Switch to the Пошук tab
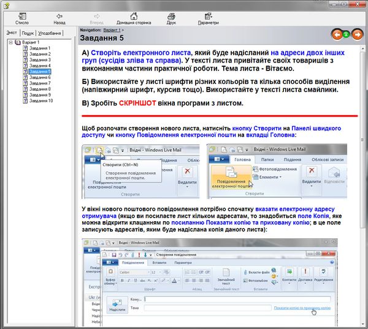This screenshot has width=368, height=329. [x=28, y=33]
